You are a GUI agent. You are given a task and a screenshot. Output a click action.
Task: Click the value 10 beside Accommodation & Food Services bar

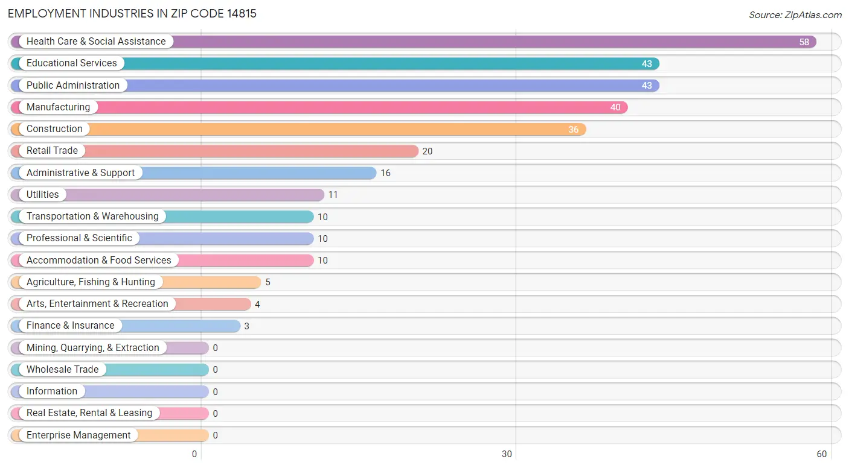[x=322, y=261]
